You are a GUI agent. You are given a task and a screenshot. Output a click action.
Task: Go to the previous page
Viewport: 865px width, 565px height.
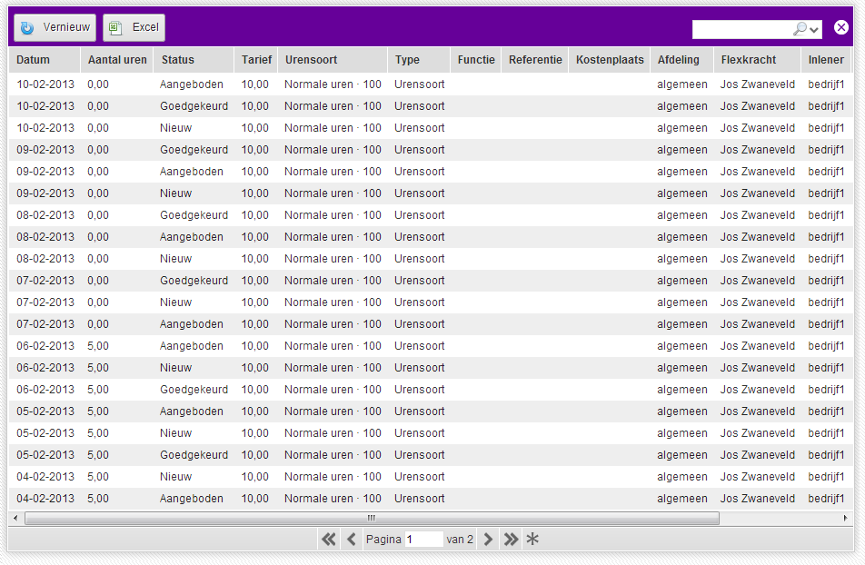pos(352,539)
